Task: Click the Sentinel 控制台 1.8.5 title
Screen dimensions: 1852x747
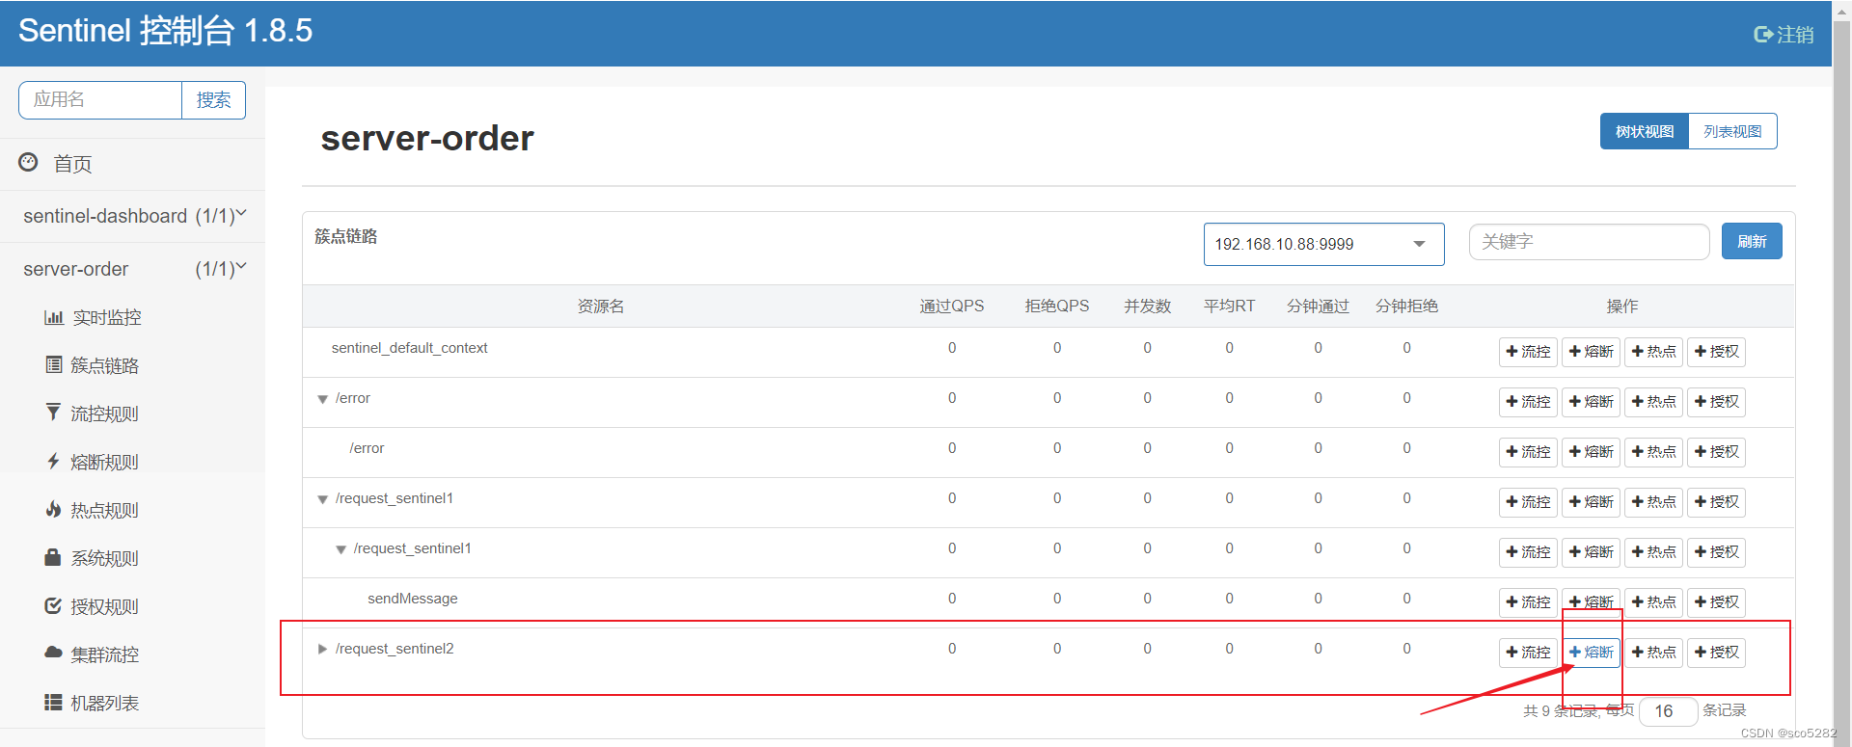Action: [x=165, y=31]
